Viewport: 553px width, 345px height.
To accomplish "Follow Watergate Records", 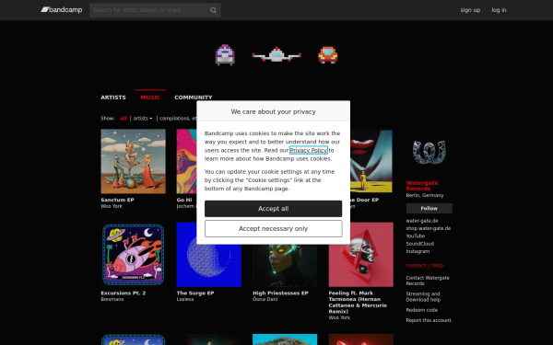I will 429,209.
